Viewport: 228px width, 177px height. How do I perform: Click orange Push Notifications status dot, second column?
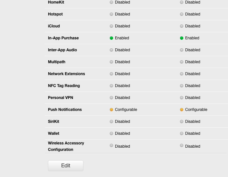coord(182,110)
